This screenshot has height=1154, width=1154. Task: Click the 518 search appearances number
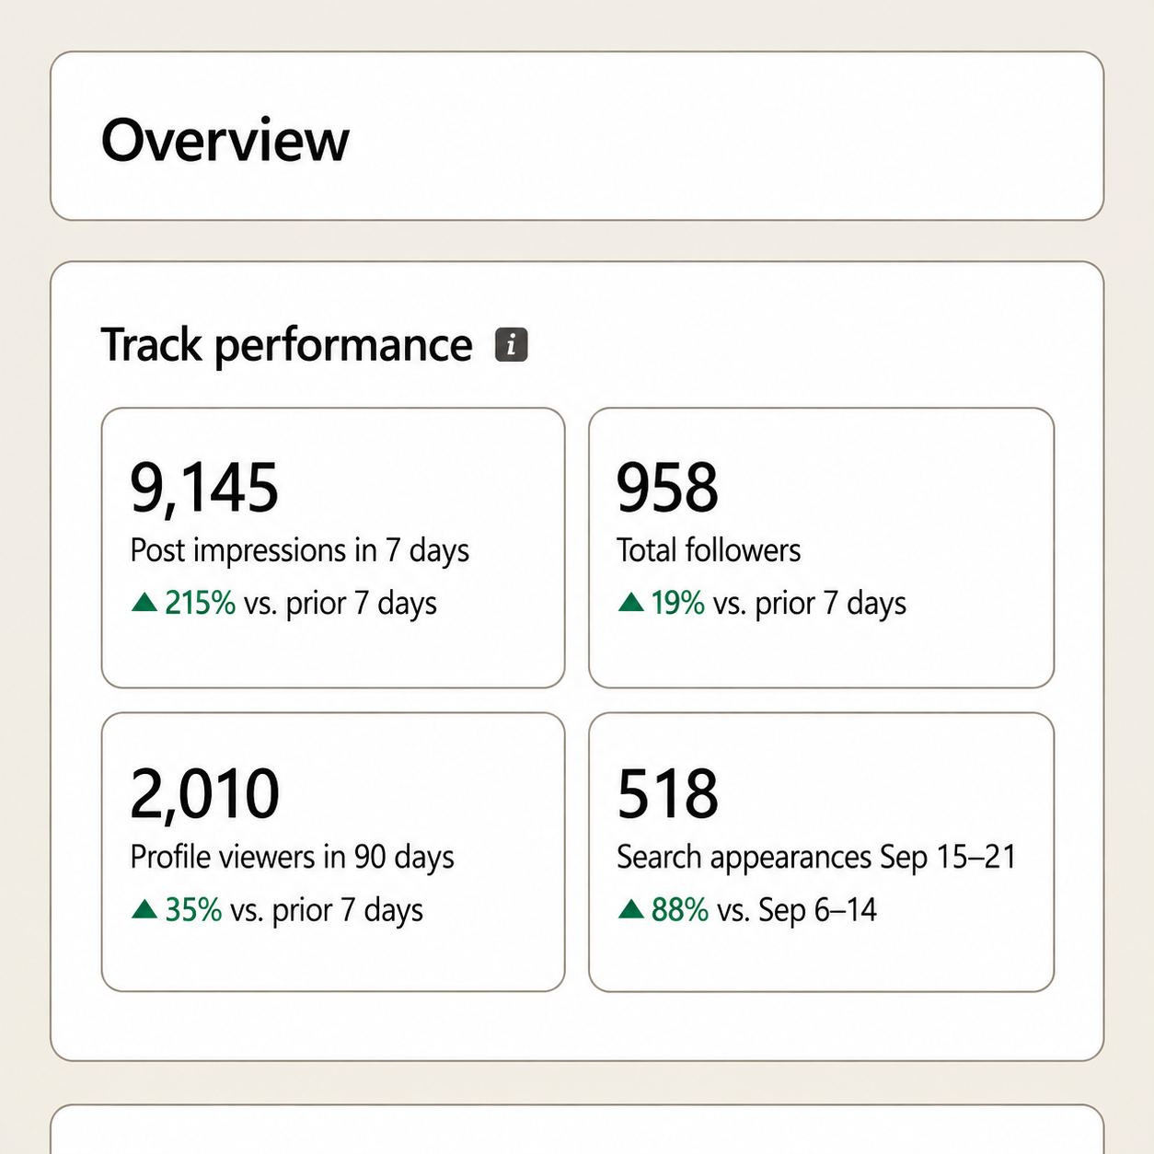click(667, 793)
